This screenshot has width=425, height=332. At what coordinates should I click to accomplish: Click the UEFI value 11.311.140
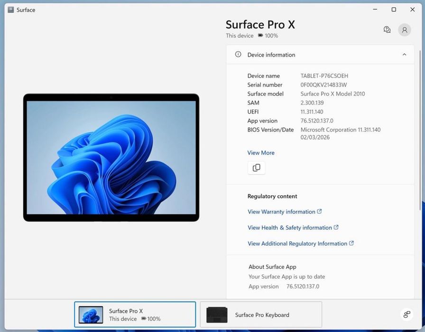[312, 112]
